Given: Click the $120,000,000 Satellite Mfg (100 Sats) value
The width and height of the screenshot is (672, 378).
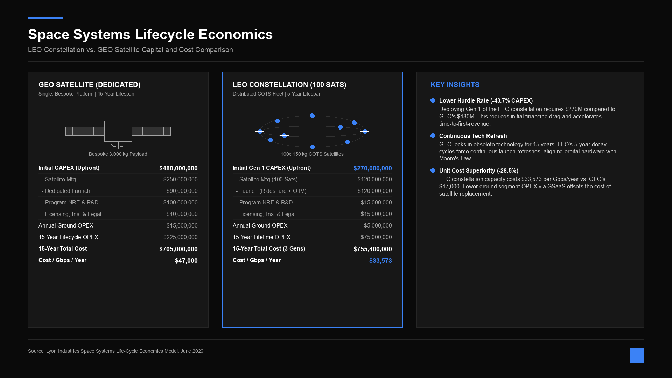Looking at the screenshot, I should pyautogui.click(x=375, y=179).
